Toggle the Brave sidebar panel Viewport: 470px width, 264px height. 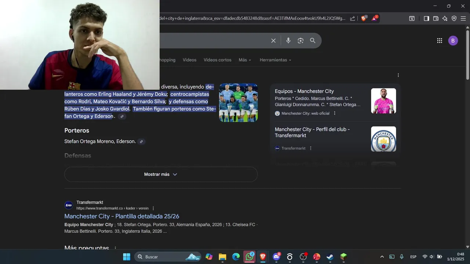click(426, 18)
